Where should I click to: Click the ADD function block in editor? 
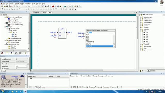62,33
